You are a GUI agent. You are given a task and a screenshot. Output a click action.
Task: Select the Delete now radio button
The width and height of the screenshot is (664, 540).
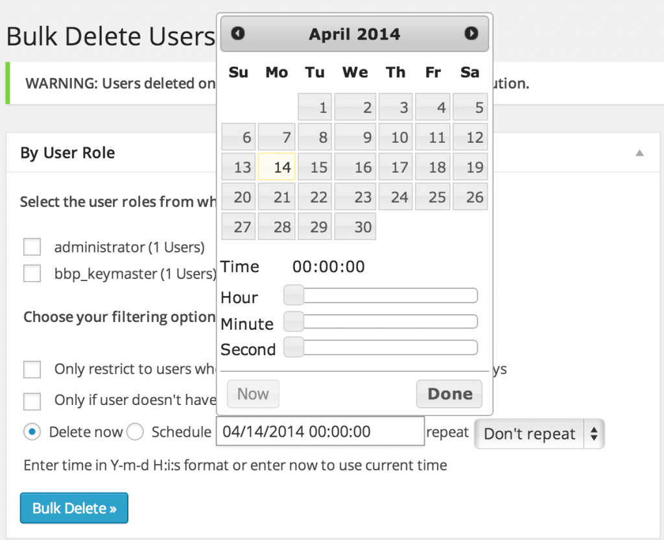(32, 432)
